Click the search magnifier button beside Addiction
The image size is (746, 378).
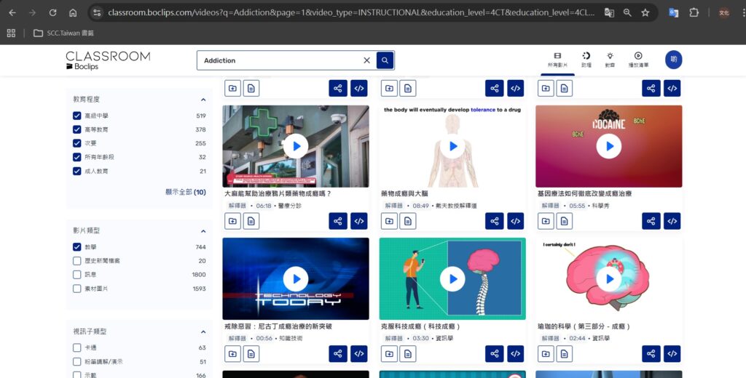point(385,60)
